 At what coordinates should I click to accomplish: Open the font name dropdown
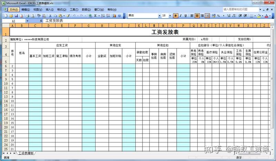159,16
